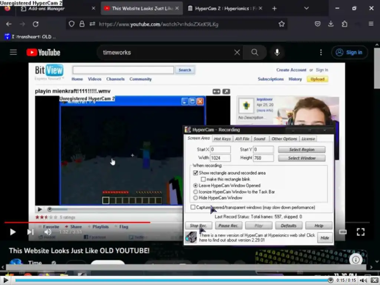Open the transheart OLD bookmark
This screenshot has width=380, height=285.
30,37
